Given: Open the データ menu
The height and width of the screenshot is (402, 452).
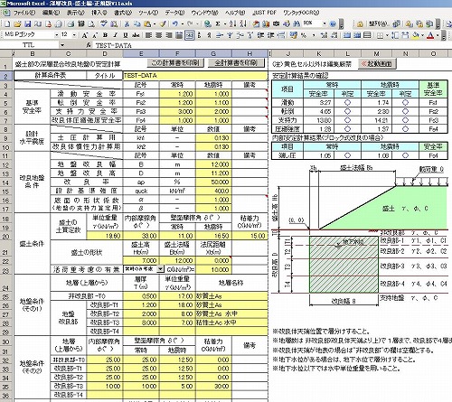Looking at the screenshot, I should pos(174,13).
